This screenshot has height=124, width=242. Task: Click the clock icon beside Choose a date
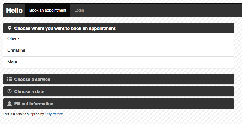(x=10, y=91)
